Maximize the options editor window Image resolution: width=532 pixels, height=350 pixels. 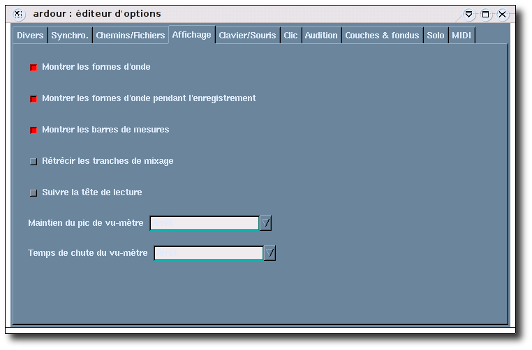click(x=485, y=14)
